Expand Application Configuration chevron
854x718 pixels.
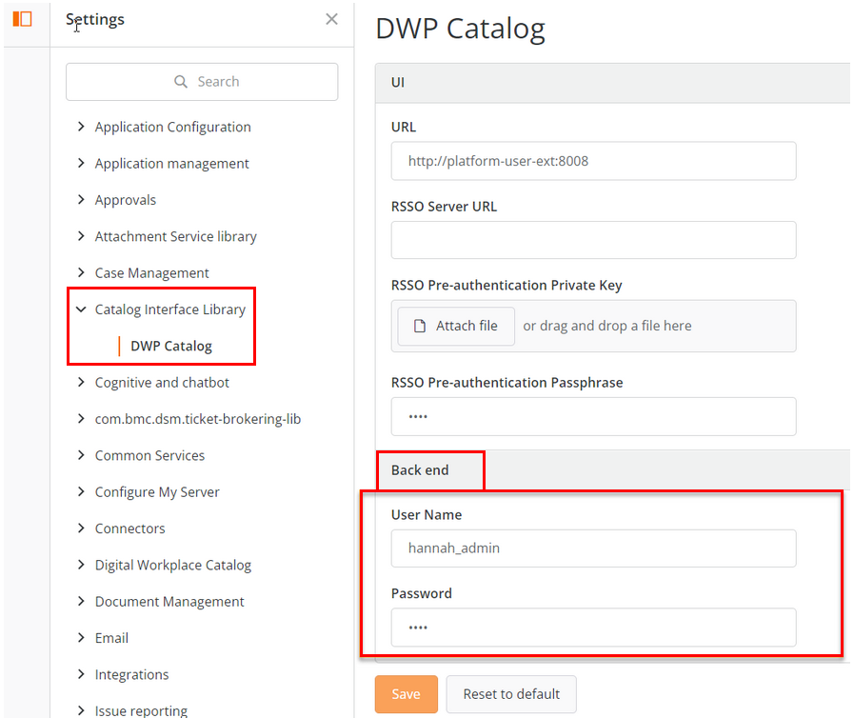(81, 127)
